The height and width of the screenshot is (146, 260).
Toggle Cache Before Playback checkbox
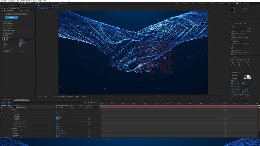(232, 33)
